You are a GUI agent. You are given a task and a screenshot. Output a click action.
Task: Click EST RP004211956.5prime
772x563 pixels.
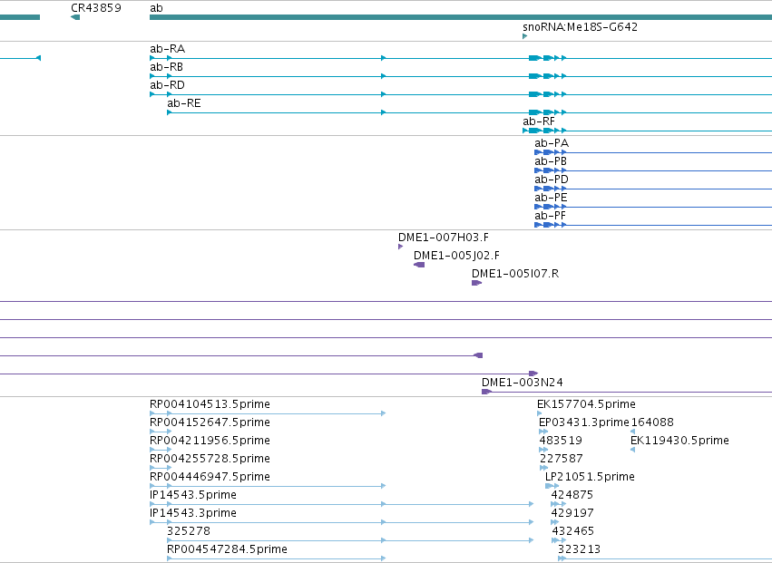pos(210,441)
